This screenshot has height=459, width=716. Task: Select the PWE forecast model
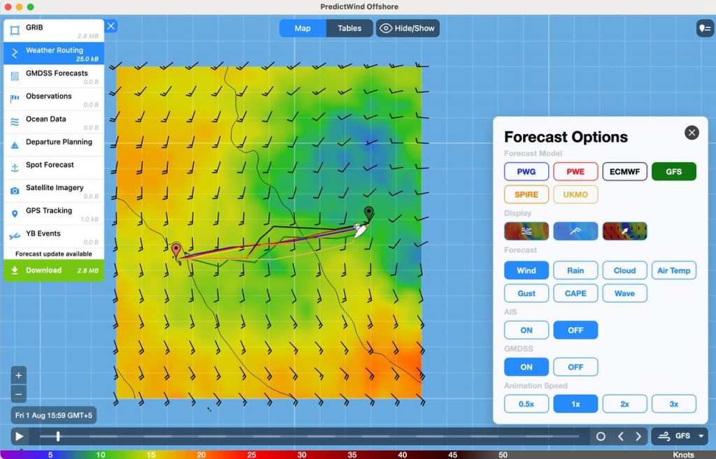[x=575, y=172]
